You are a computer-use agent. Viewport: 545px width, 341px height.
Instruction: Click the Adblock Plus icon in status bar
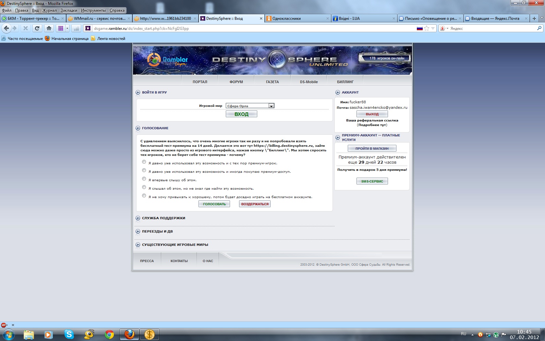coord(4,325)
